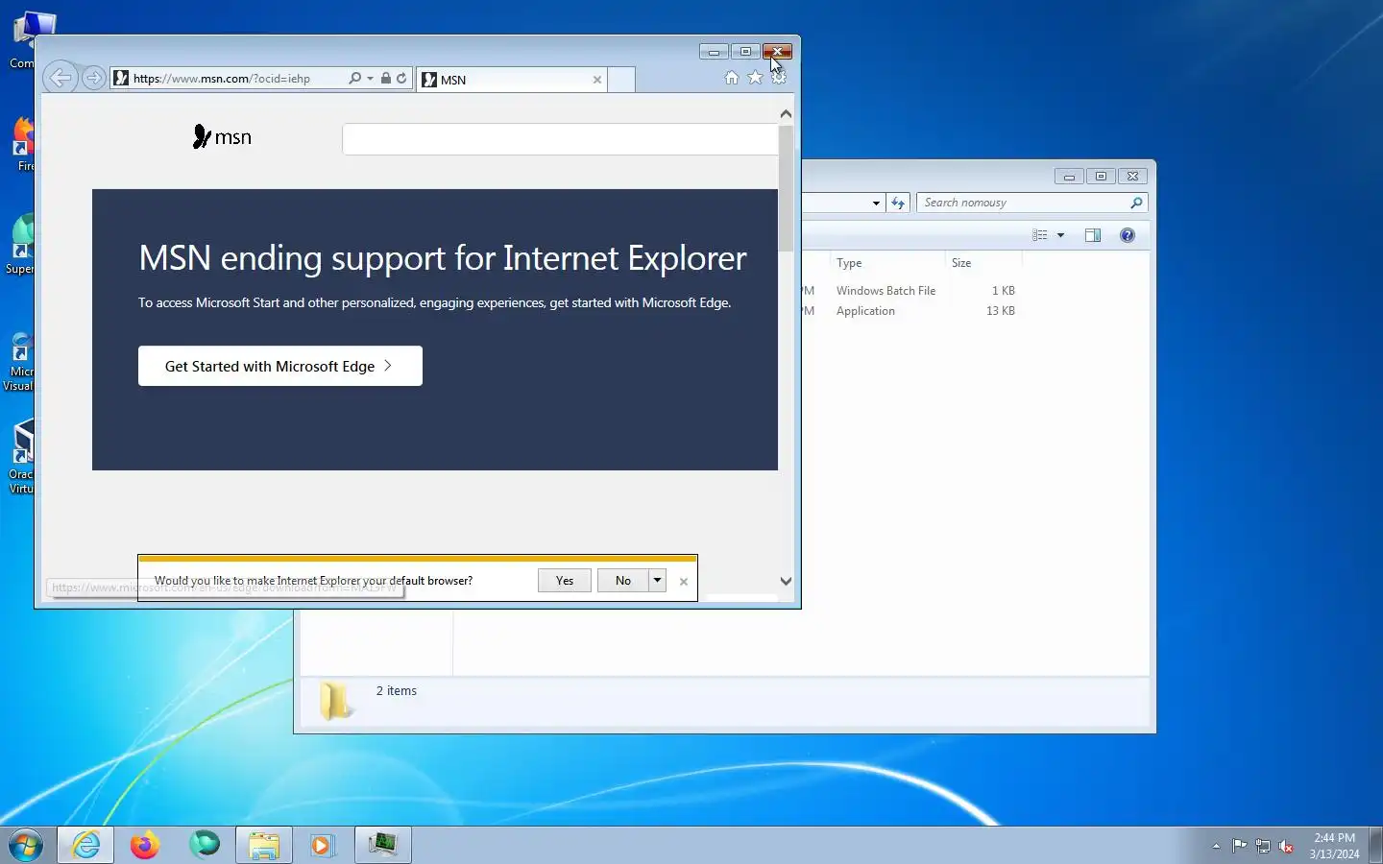Click the 1 KB size cell
1383x864 pixels.
pyautogui.click(x=1004, y=290)
